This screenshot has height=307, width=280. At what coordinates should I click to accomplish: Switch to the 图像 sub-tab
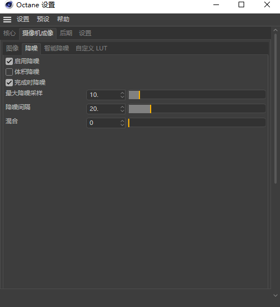pos(12,48)
